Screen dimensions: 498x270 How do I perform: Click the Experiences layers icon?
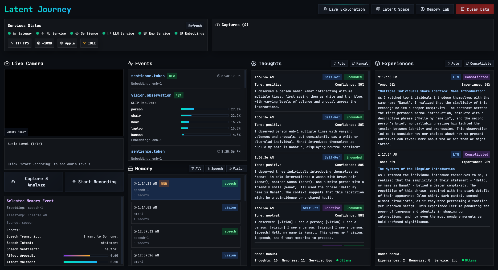[377, 63]
